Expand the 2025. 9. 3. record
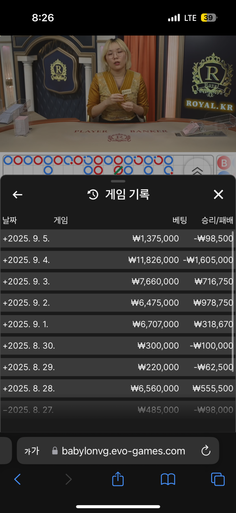The height and width of the screenshot is (513, 236). click(x=5, y=282)
